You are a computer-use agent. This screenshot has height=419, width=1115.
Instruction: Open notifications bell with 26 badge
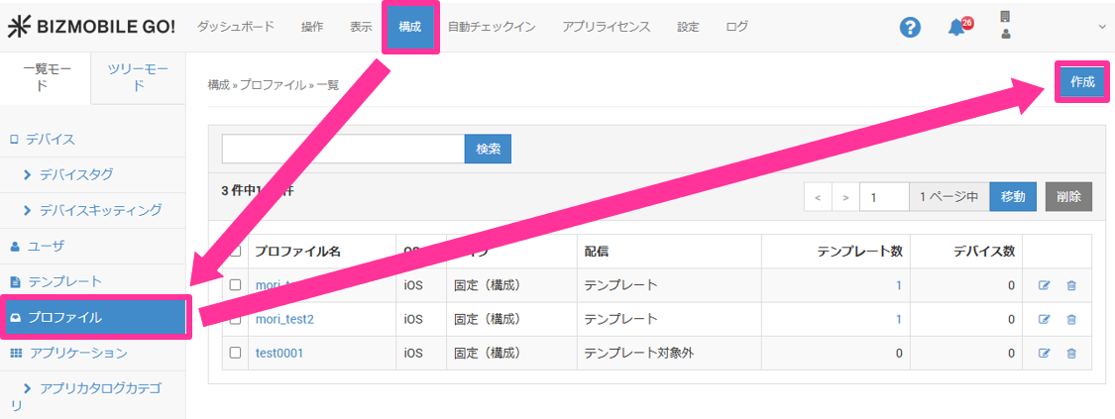point(957,27)
